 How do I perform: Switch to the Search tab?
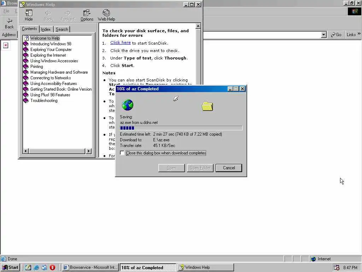tap(62, 29)
